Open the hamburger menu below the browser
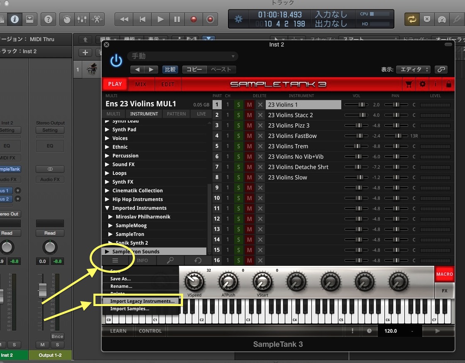This screenshot has height=363, width=465. [x=115, y=260]
